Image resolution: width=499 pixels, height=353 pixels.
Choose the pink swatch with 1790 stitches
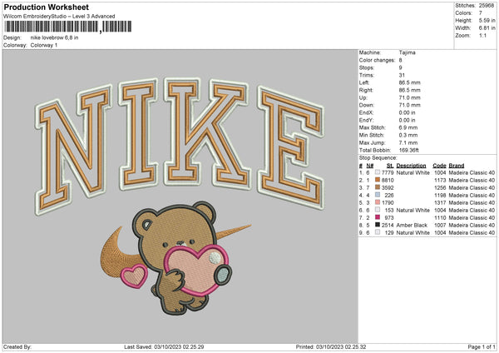pos(378,202)
